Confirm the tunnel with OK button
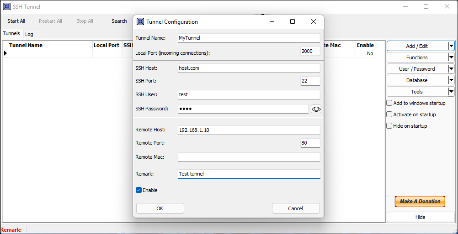Image resolution: width=458 pixels, height=234 pixels. pos(160,208)
